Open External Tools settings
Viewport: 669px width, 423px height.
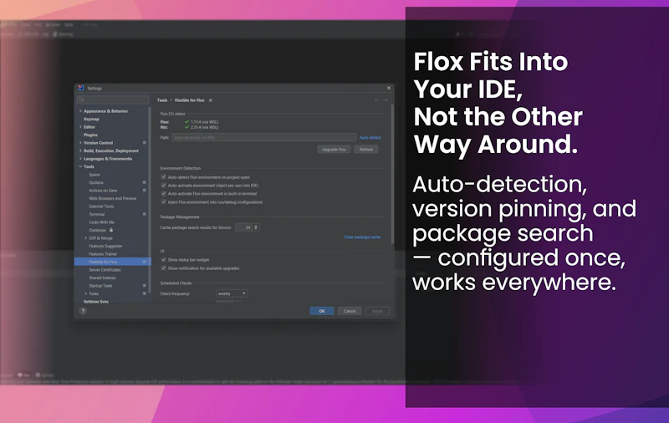tap(101, 206)
